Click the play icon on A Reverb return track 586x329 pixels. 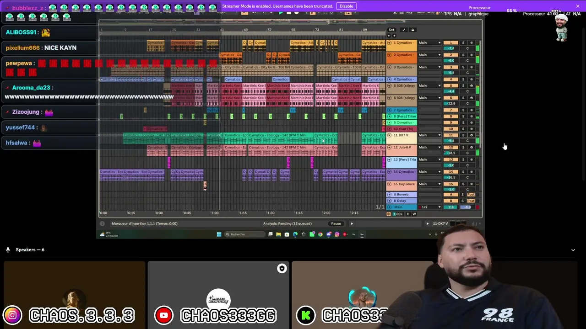(x=389, y=195)
